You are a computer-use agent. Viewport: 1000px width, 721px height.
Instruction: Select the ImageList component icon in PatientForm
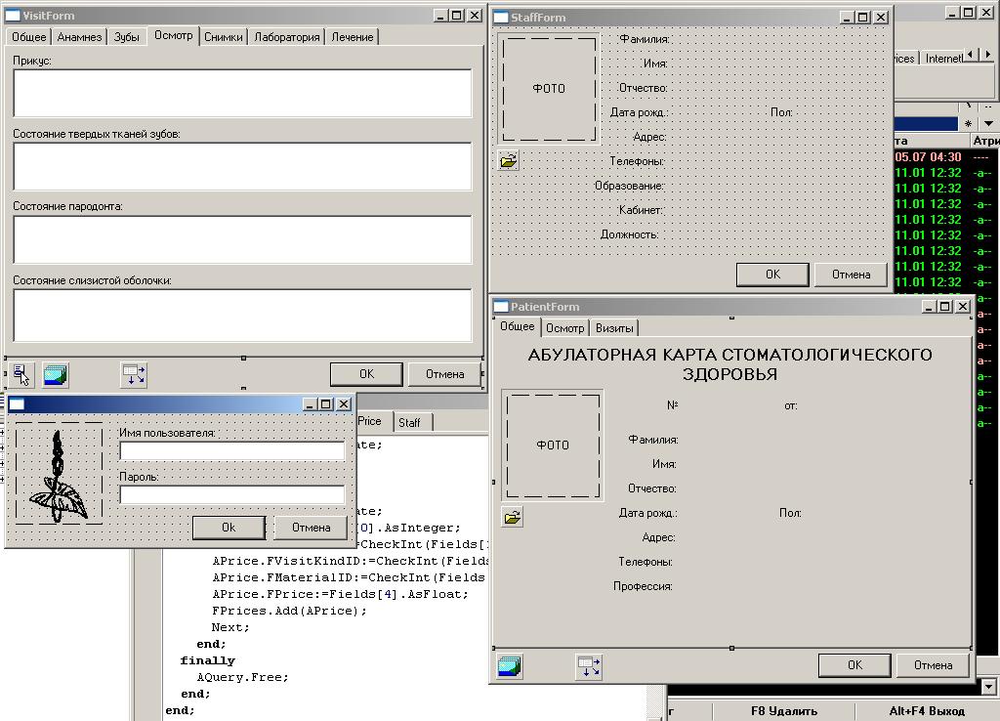click(510, 666)
